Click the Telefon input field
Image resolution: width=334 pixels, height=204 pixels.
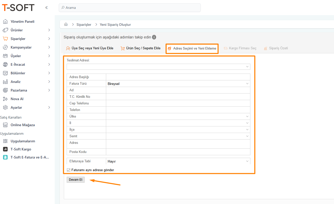point(178,110)
